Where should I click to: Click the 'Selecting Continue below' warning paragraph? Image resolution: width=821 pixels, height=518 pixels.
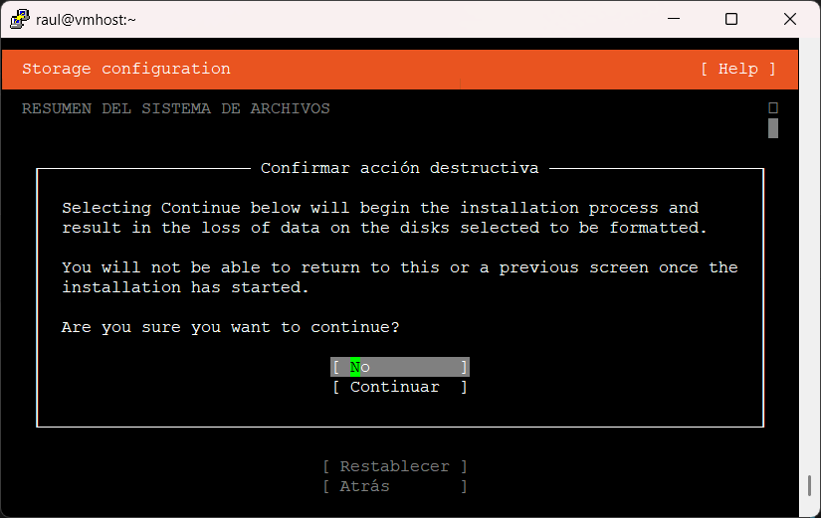click(x=383, y=218)
